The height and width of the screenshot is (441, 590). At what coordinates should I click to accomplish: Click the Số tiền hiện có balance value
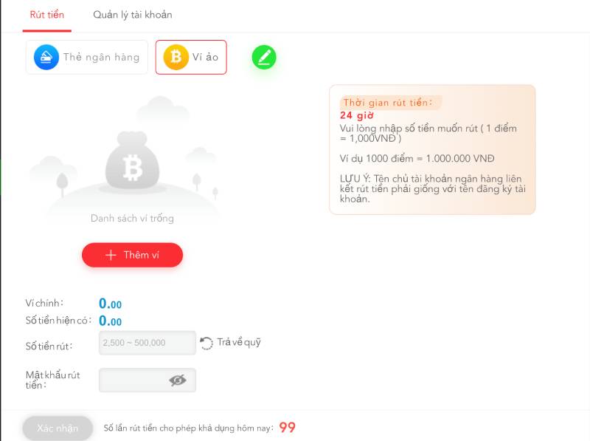110,321
